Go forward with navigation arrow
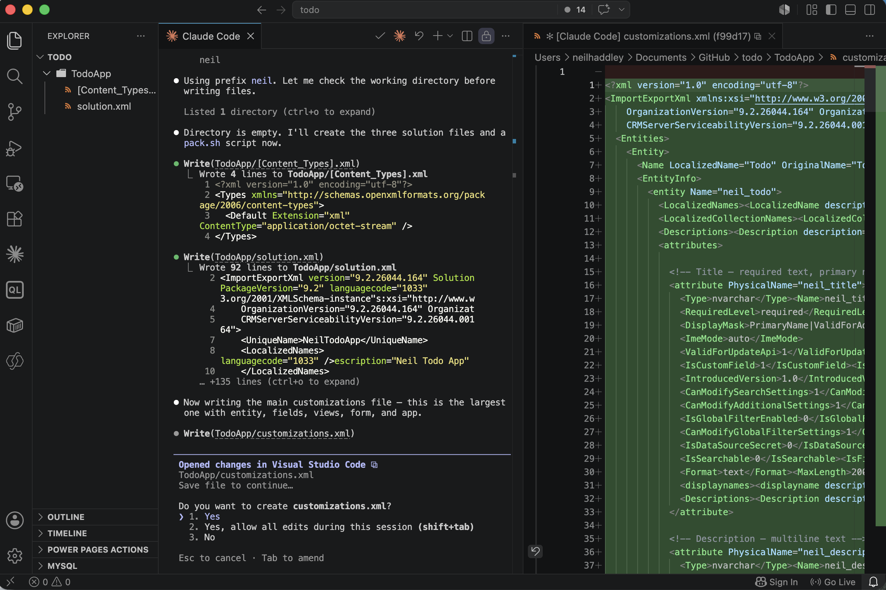The height and width of the screenshot is (590, 886). coord(281,10)
